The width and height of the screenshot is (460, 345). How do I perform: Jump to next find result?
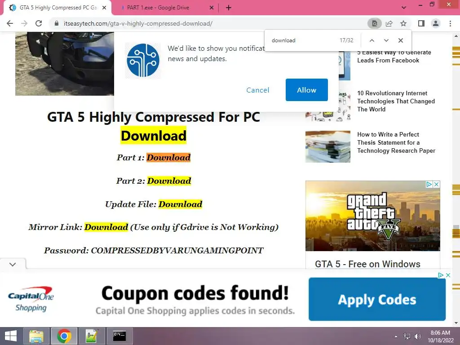point(386,40)
